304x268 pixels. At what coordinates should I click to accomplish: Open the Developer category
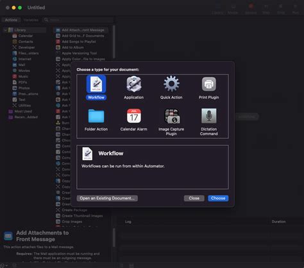(x=26, y=48)
